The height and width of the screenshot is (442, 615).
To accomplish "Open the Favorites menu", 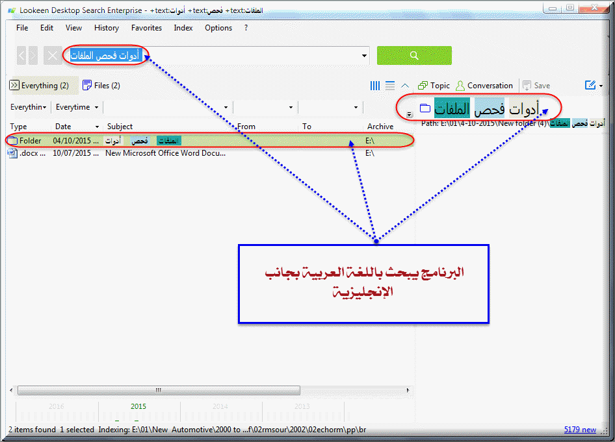I will (x=146, y=28).
